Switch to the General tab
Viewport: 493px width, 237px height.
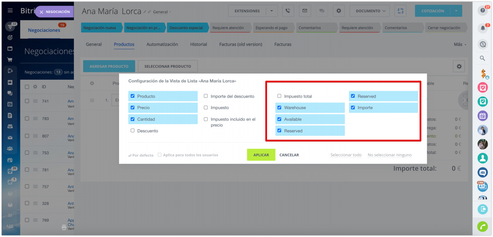94,44
